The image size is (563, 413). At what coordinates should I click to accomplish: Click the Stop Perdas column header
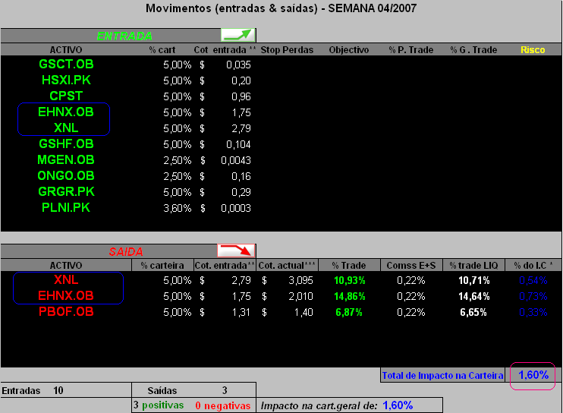coord(287,50)
